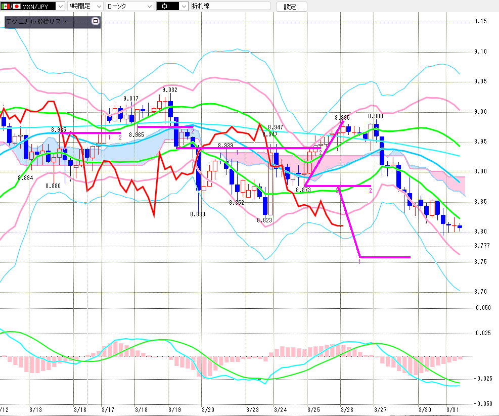Click the -0.025 mark on the oscillator axis

tap(483, 379)
